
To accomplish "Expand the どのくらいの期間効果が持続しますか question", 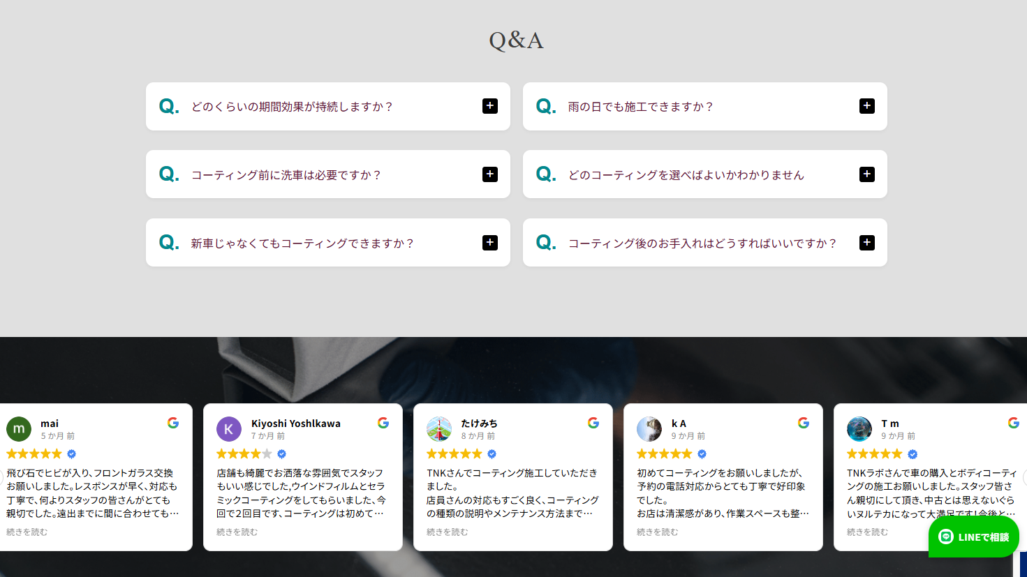I will pos(490,106).
